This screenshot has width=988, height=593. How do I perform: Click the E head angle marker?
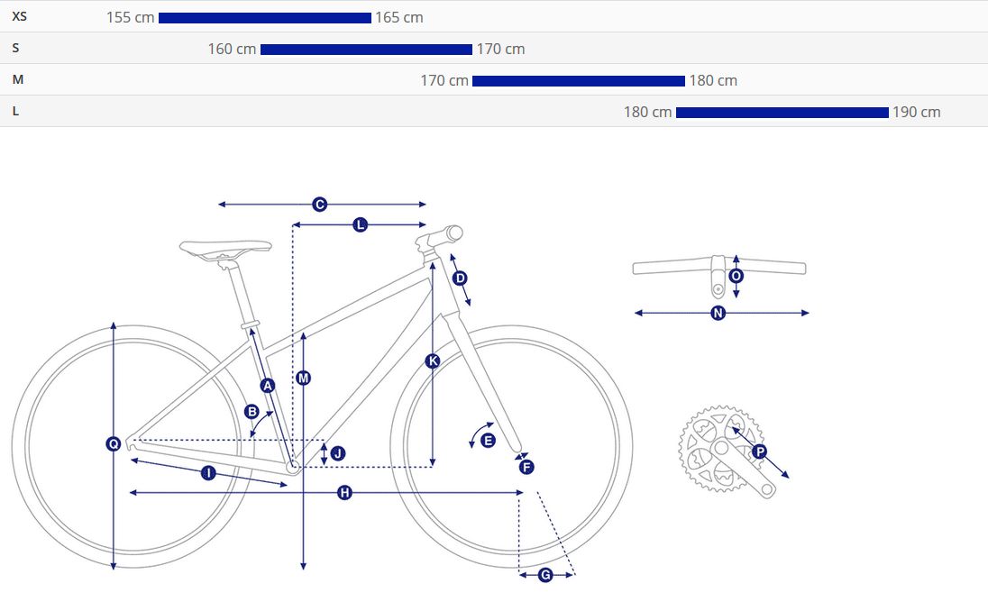click(489, 441)
